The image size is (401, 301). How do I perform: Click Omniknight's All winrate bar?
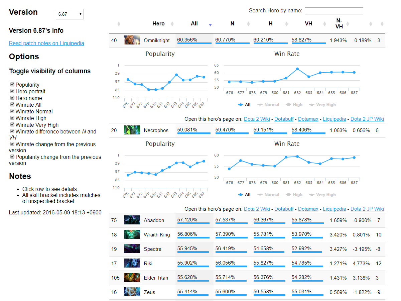click(x=194, y=43)
